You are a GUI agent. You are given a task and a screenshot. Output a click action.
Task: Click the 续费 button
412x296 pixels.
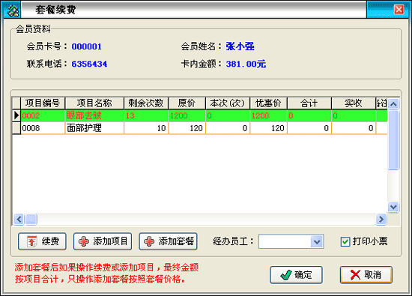coord(42,241)
